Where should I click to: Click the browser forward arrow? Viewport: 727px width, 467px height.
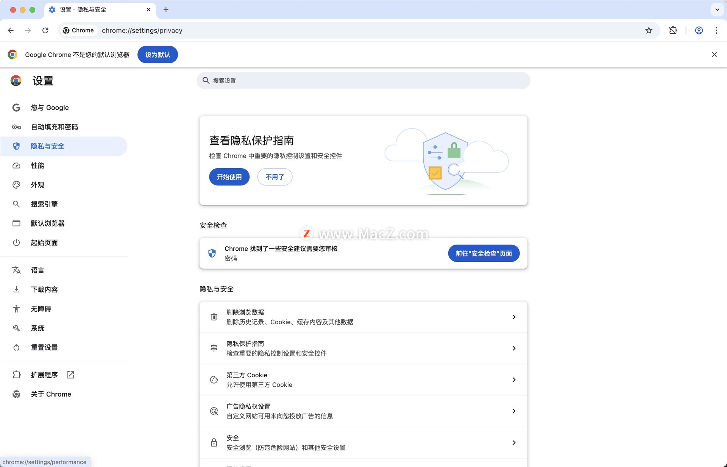pos(28,30)
